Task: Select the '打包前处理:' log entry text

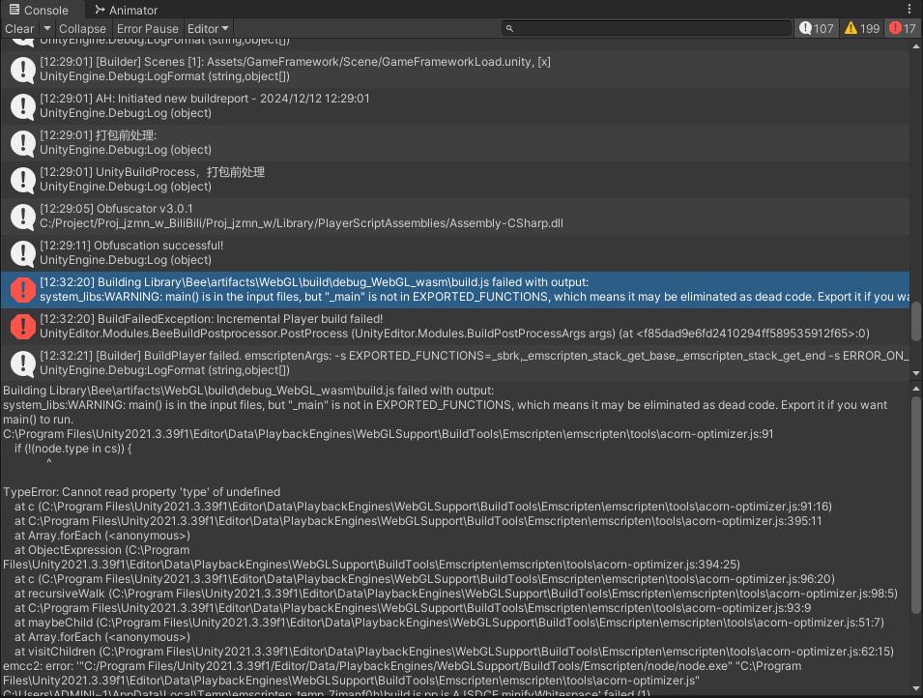Action: 99,135
